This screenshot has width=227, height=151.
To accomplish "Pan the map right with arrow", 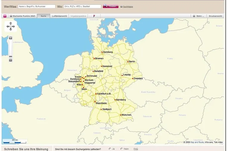I will [13, 26].
